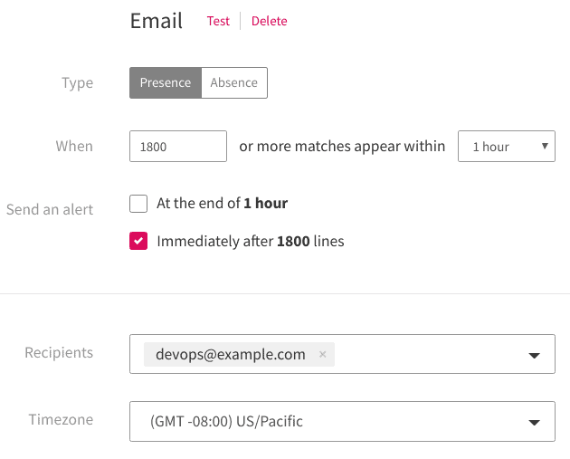Image resolution: width=570 pixels, height=459 pixels.
Task: Click the Test link beside Email
Action: click(x=218, y=21)
